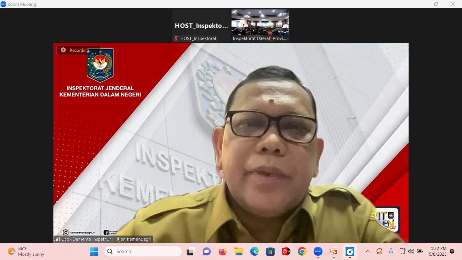
Task: Select Inspektorat Daerah Provi video thumbnail
Action: (260, 26)
